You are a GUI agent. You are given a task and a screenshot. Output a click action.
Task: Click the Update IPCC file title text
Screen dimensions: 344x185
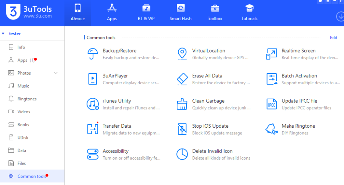click(300, 101)
